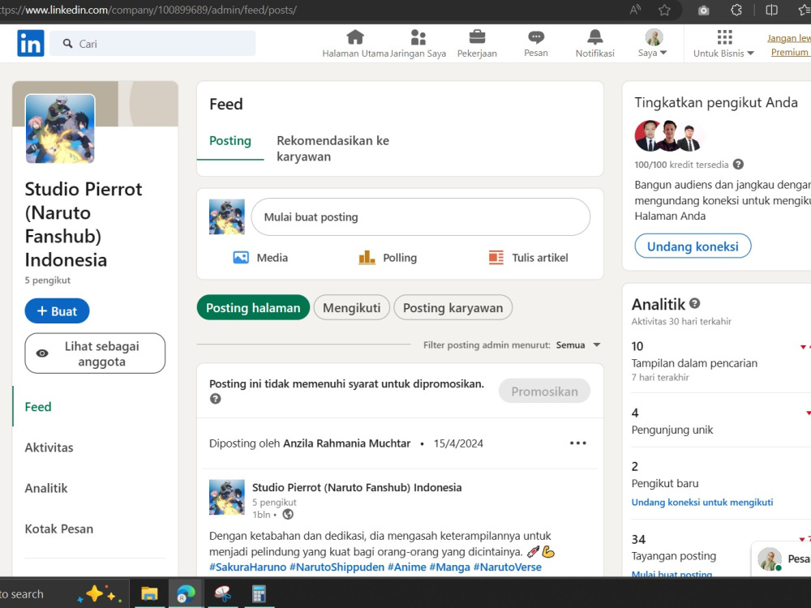Click Tampilan dalam pencarian metric

click(x=694, y=363)
